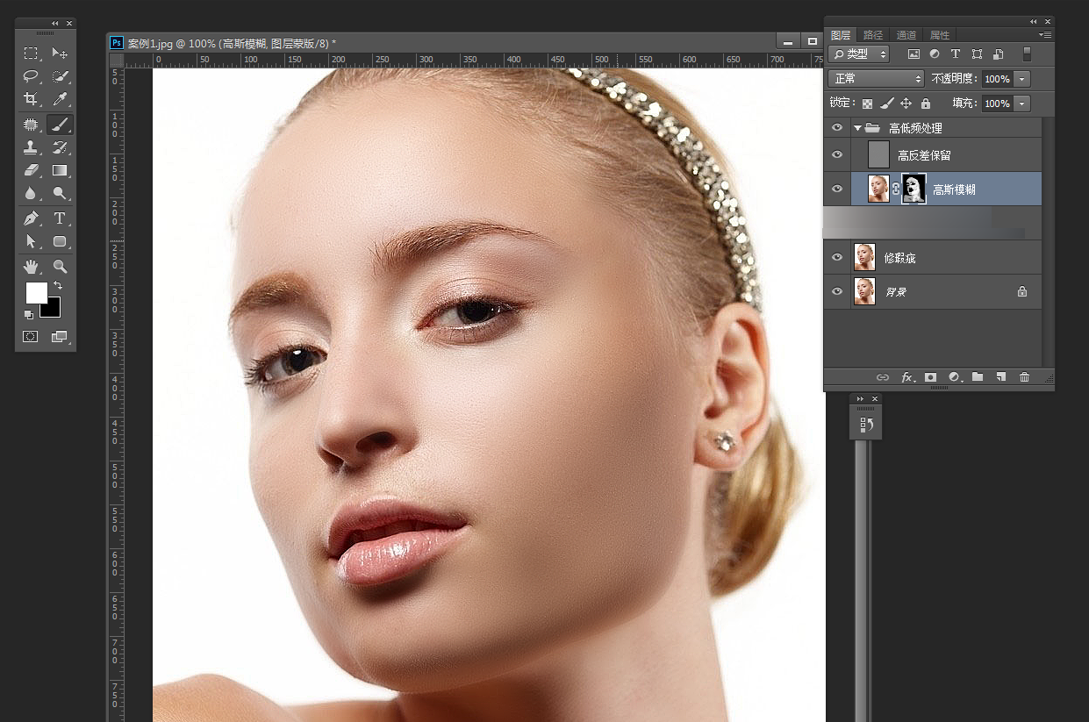Add a layer style with fx button

tap(907, 377)
